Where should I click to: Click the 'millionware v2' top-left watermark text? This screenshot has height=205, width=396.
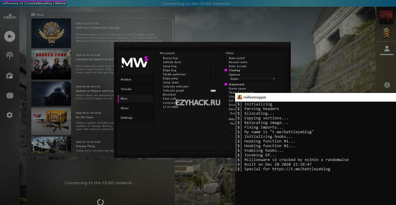tap(12, 3)
